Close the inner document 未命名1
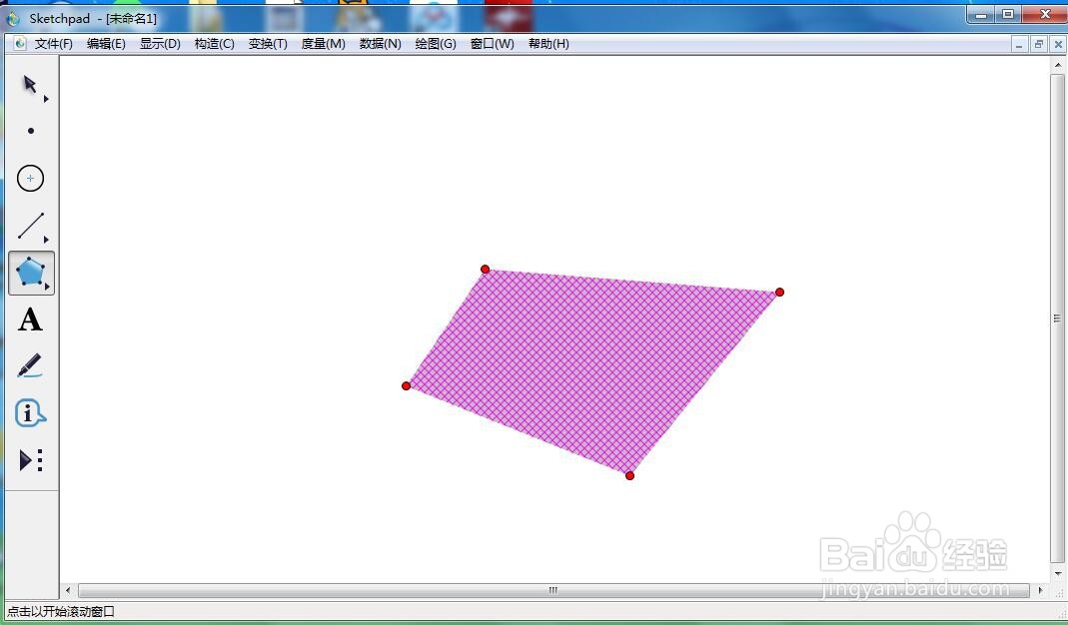Viewport: 1068px width, 625px height. click(1058, 44)
